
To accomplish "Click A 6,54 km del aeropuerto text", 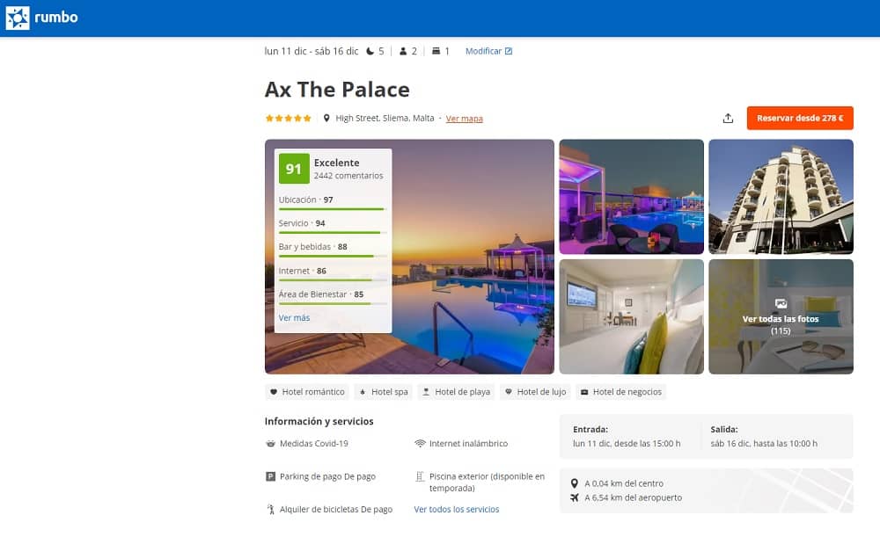I will (633, 497).
